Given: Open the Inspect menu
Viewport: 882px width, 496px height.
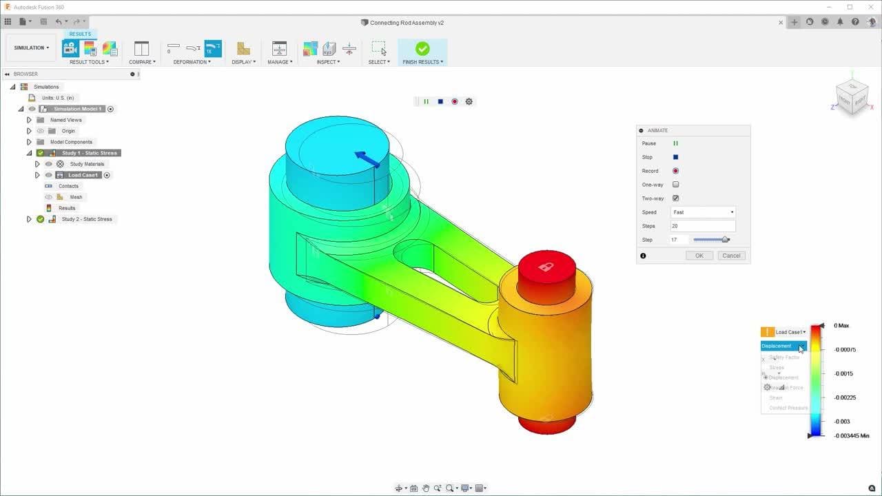Looking at the screenshot, I should pos(328,62).
